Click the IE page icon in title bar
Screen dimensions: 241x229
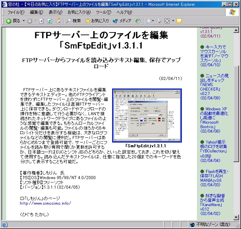coord(4,4)
